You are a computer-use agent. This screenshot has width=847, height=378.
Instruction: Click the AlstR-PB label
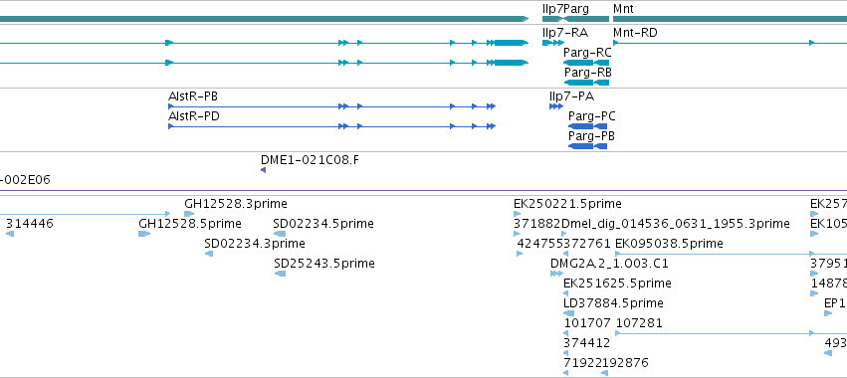click(193, 96)
